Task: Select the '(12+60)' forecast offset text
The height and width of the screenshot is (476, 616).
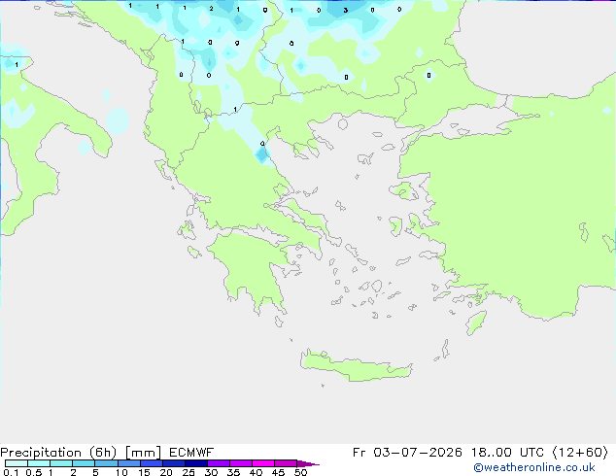Action: 581,453
